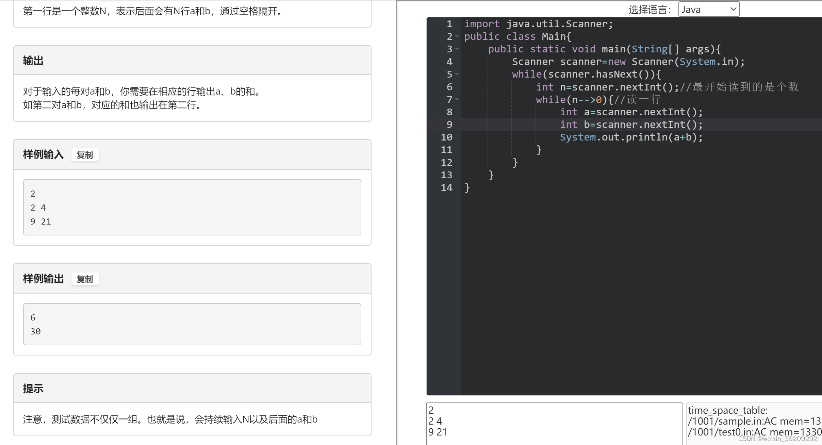This screenshot has width=822, height=445.
Task: Click the 'public static void main' code line
Action: point(604,49)
